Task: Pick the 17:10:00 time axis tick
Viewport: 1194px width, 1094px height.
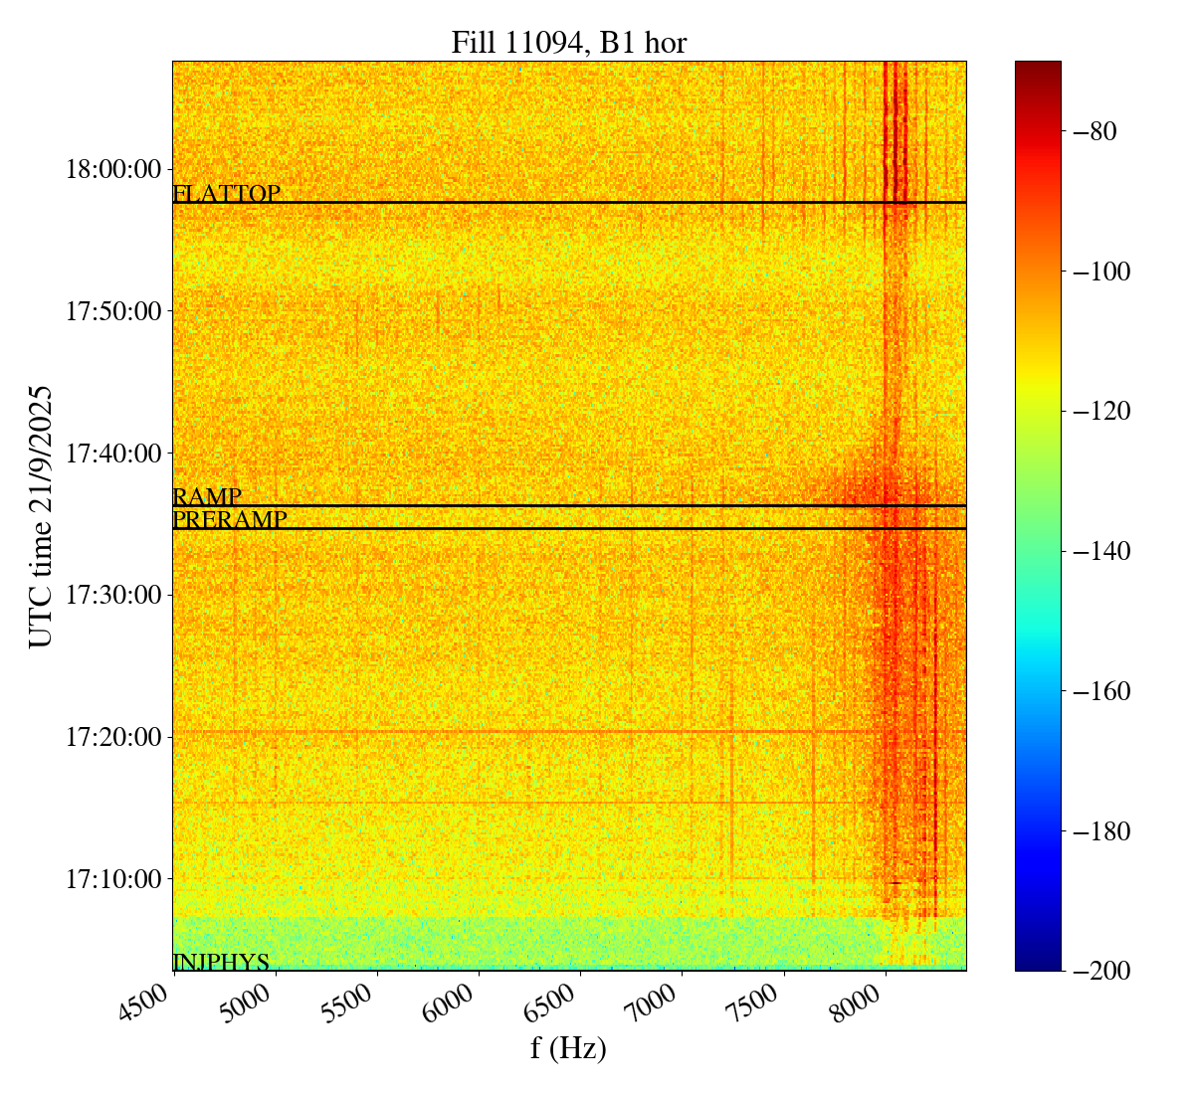Action: point(112,879)
